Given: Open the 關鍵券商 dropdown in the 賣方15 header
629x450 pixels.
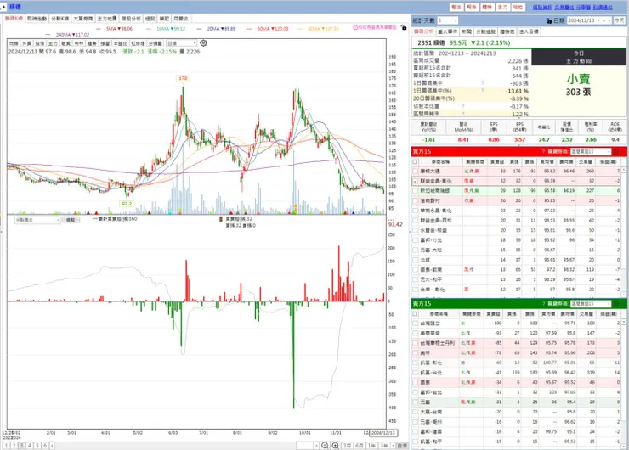Looking at the screenshot, I should point(591,304).
